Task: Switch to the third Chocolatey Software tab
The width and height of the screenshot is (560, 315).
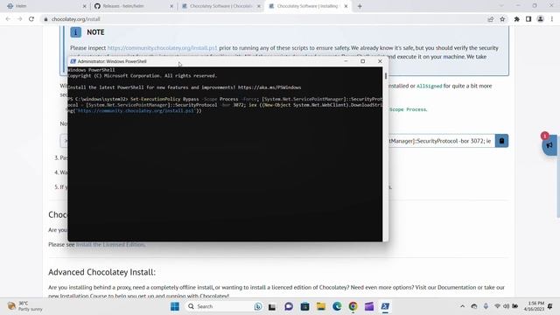Action: [220, 6]
